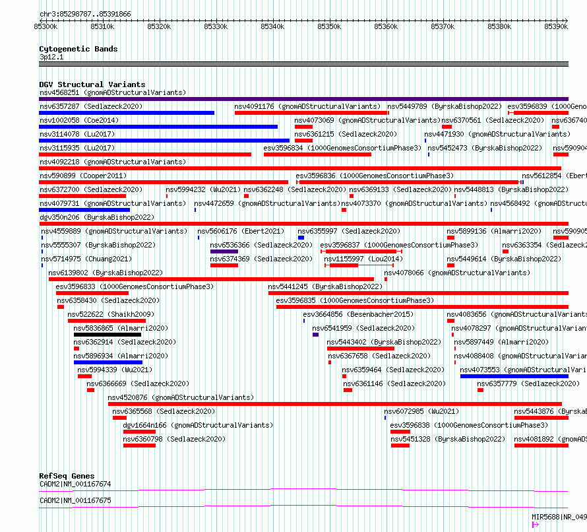
Task: Click the nsv4568251 gnomAD variant label
Action: (x=113, y=92)
